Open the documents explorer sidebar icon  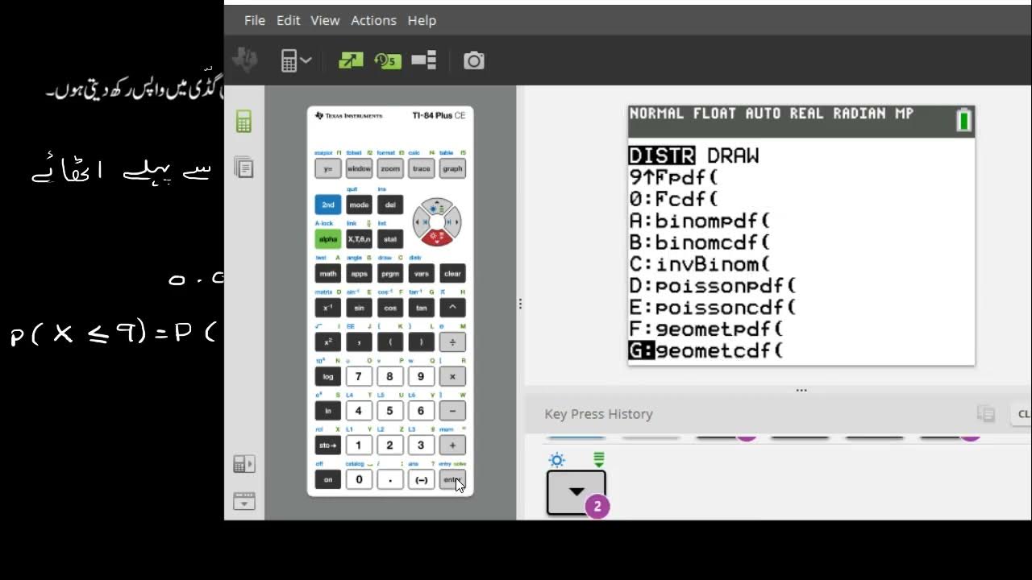243,167
